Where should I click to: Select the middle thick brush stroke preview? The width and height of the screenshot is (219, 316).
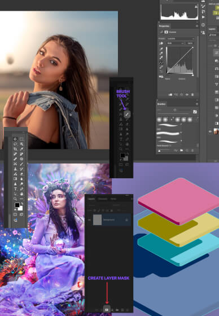168,133
